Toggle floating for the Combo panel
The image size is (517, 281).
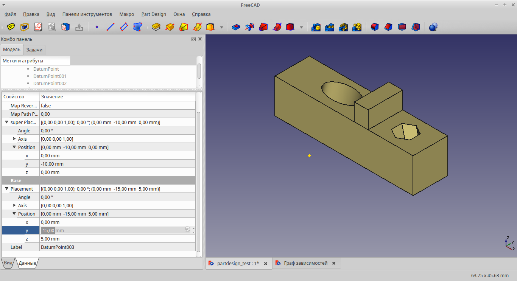[x=194, y=39]
